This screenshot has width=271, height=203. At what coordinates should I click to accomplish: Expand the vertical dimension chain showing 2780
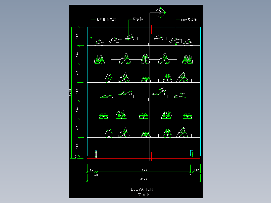pyautogui.click(x=72, y=93)
